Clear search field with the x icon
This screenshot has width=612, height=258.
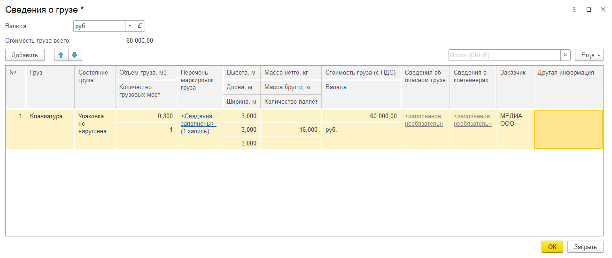pyautogui.click(x=566, y=55)
